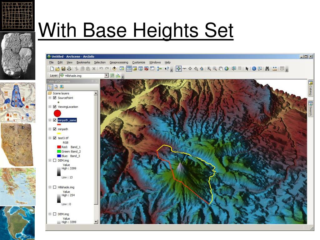Check the DEM.img checkbox above Hillshade.img
Image resolution: width=320 pixels, height=240 pixels.
point(54,160)
